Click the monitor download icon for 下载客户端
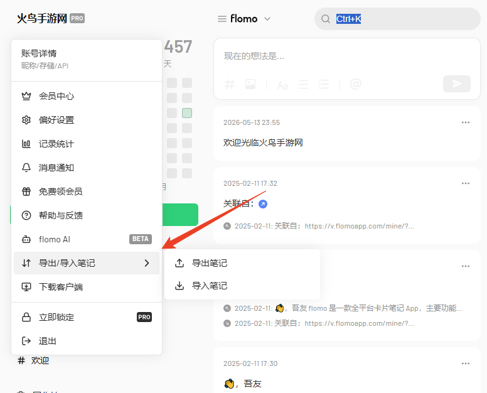The width and height of the screenshot is (487, 393). 26,287
